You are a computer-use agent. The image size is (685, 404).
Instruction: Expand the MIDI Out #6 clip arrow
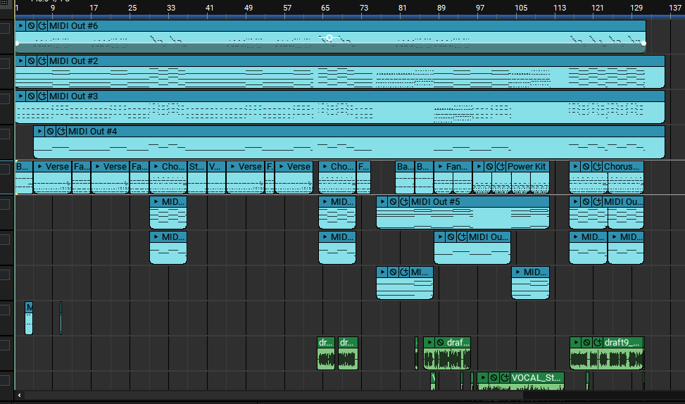click(x=20, y=26)
